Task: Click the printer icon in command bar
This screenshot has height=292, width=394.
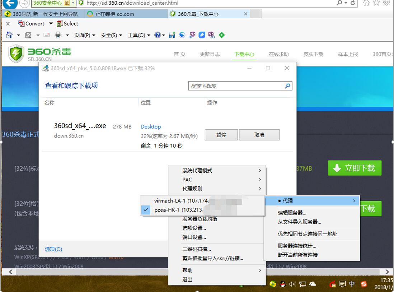Action: 58,35
